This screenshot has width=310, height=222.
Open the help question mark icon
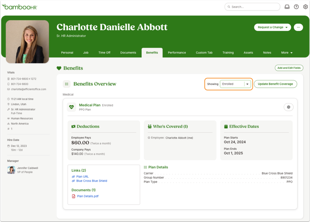coord(296,7)
